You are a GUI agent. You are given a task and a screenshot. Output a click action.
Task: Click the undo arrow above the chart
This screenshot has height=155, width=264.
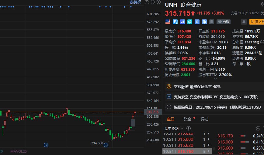point(147,2)
